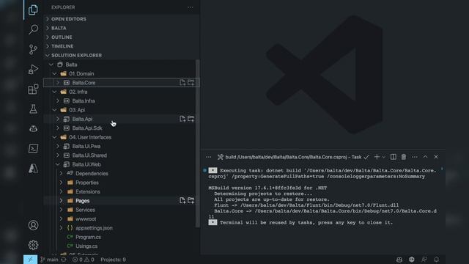Add new folder to Pages folder
Viewport: 469px width, 264px height.
191,200
